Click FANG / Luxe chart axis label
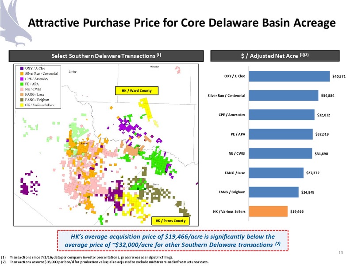 point(235,173)
